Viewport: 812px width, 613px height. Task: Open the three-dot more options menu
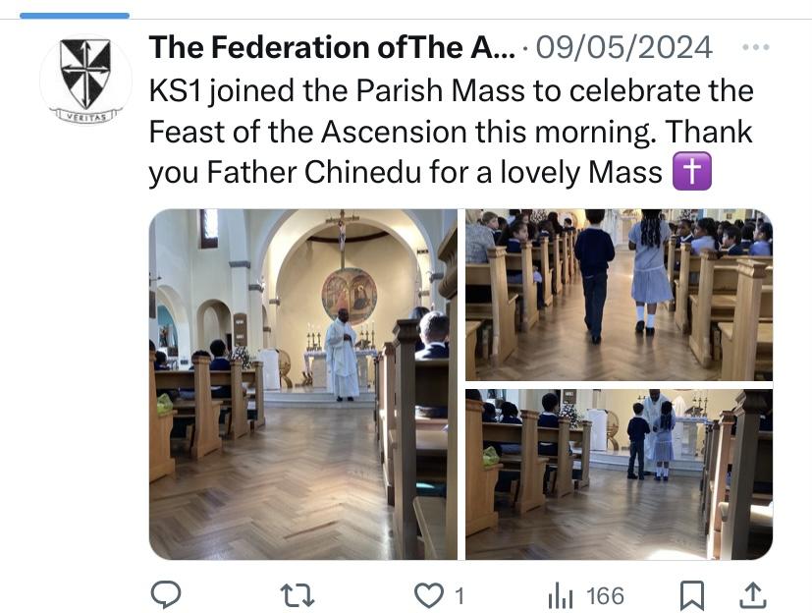click(755, 47)
